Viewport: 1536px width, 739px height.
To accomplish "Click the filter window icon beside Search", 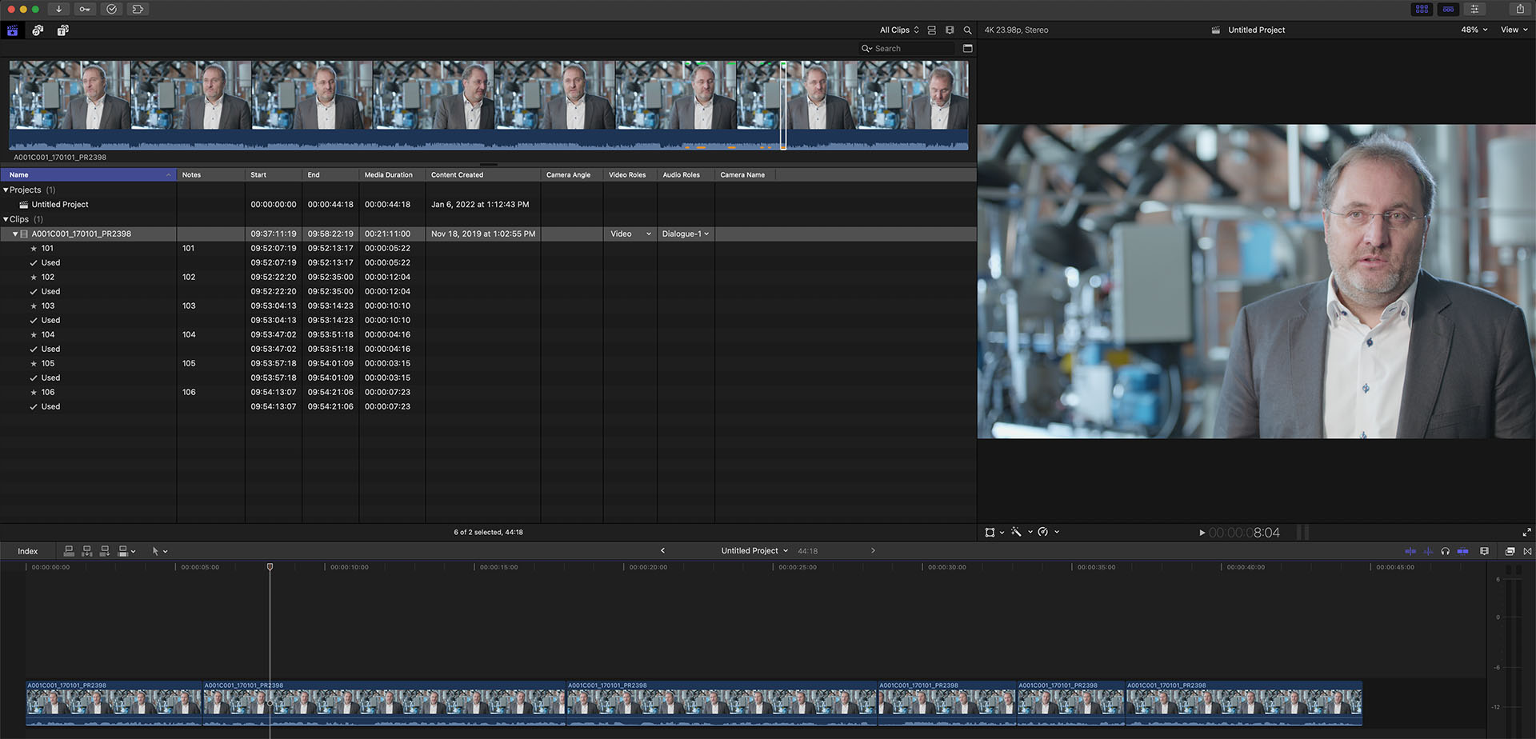I will (x=967, y=48).
